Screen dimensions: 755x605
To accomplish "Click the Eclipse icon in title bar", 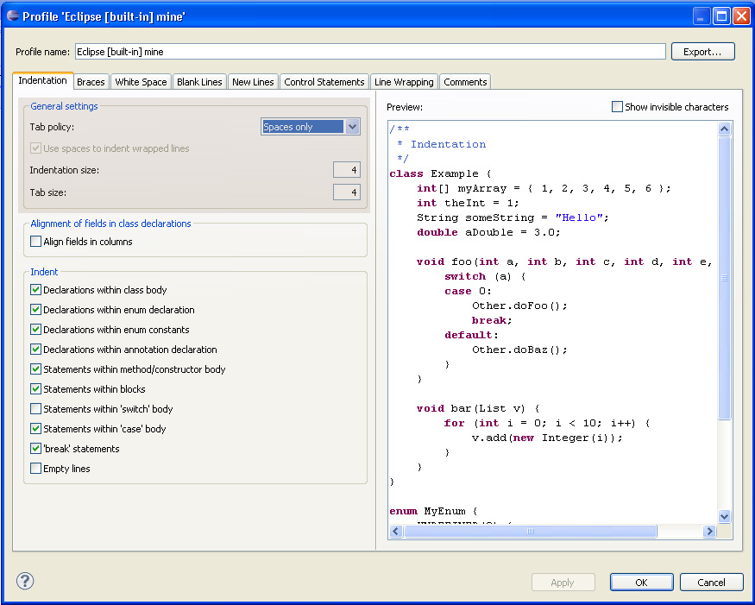I will [x=12, y=16].
